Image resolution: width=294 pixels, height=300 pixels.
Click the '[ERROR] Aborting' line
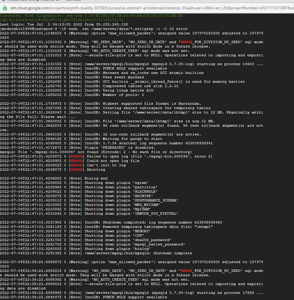[53, 170]
